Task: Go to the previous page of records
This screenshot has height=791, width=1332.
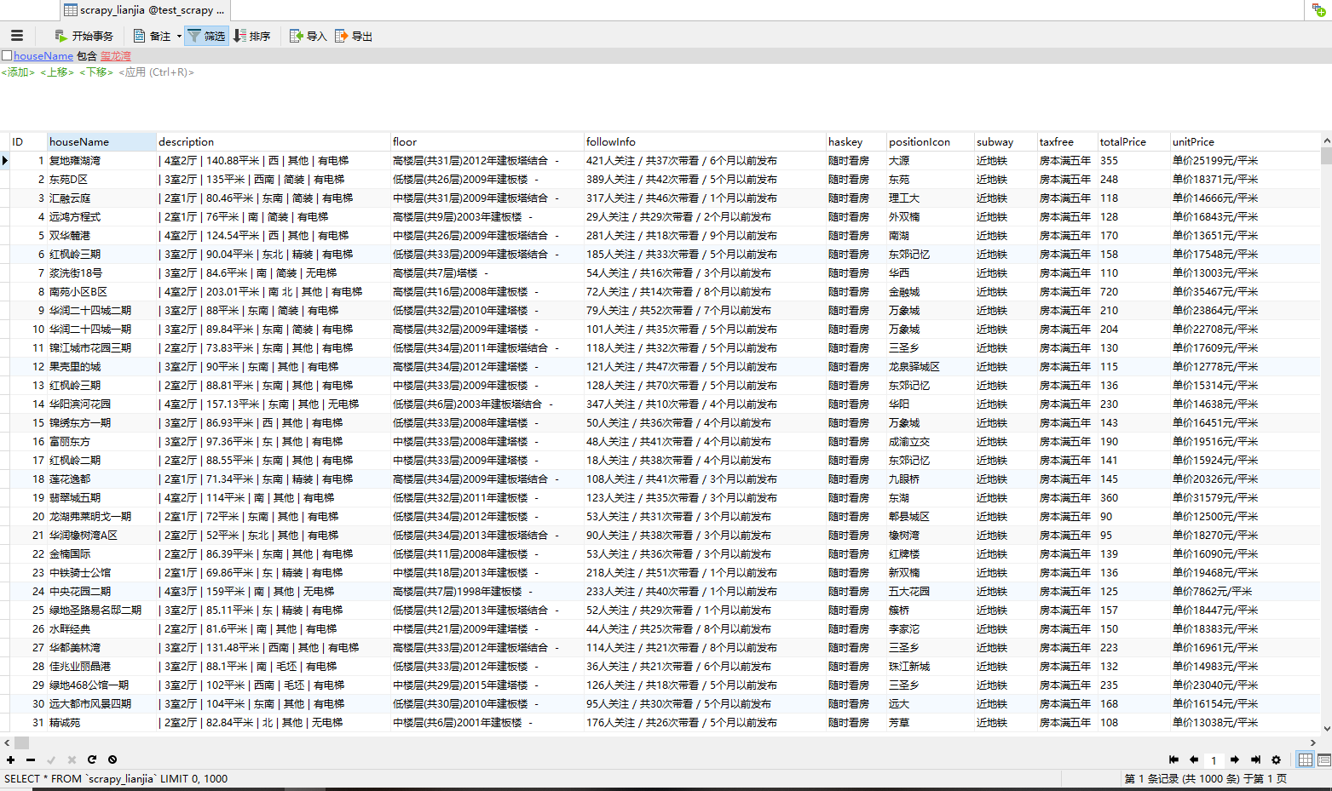Action: 1194,759
